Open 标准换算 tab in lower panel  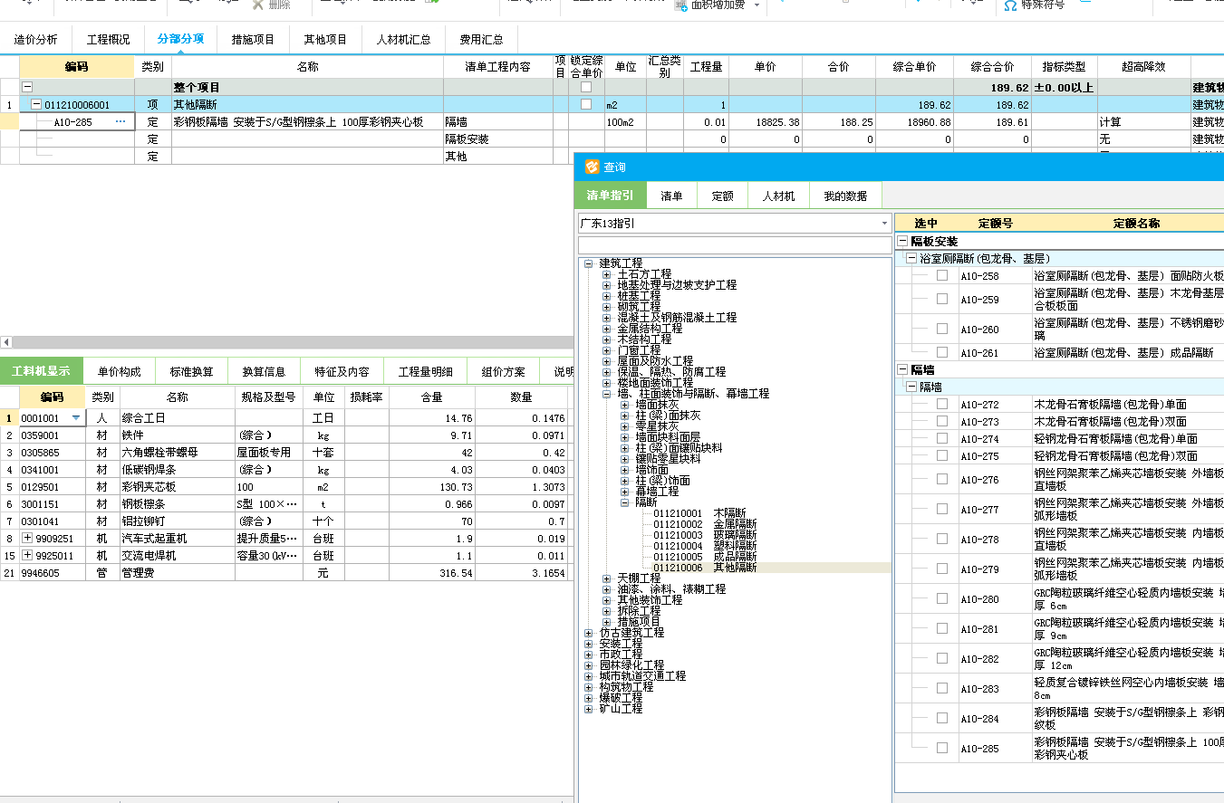pos(192,371)
